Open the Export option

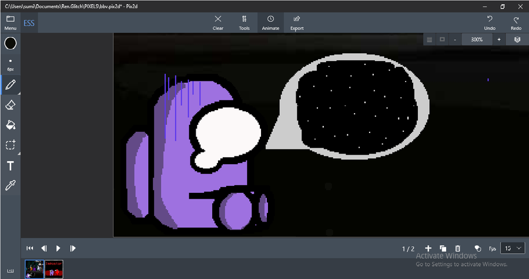[x=297, y=23]
